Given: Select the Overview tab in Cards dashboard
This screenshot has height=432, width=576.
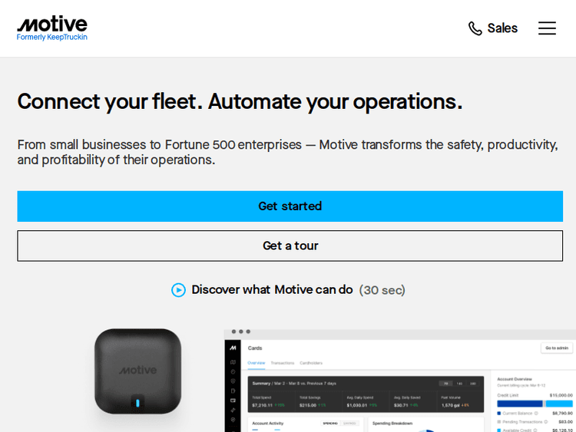Looking at the screenshot, I should pyautogui.click(x=256, y=363).
